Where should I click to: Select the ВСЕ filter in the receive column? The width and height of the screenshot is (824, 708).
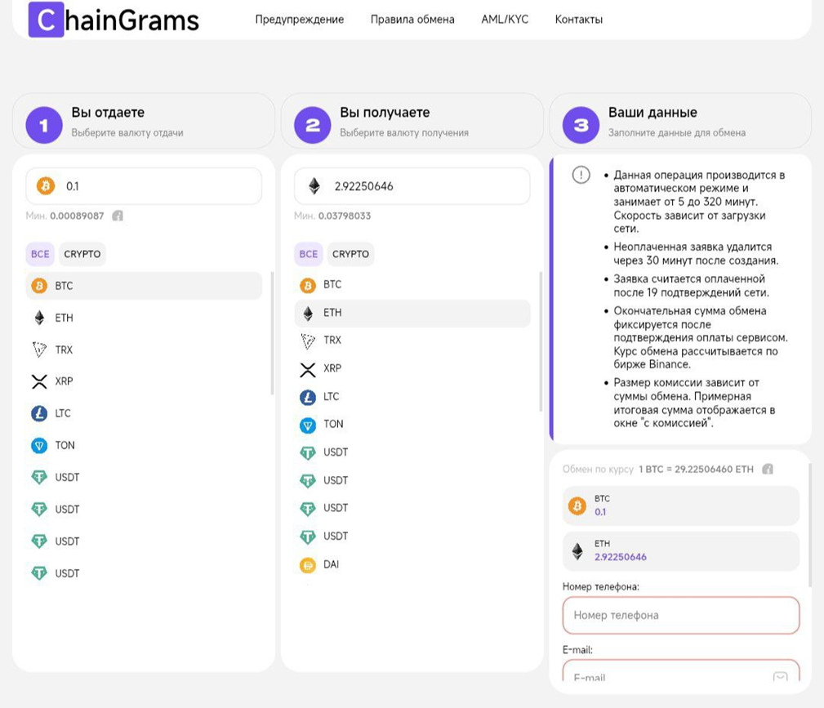coord(309,254)
